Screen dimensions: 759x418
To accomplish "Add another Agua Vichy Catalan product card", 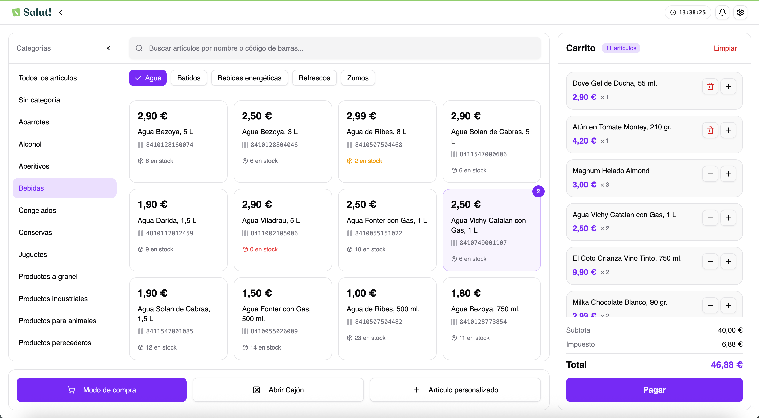I will click(x=492, y=230).
